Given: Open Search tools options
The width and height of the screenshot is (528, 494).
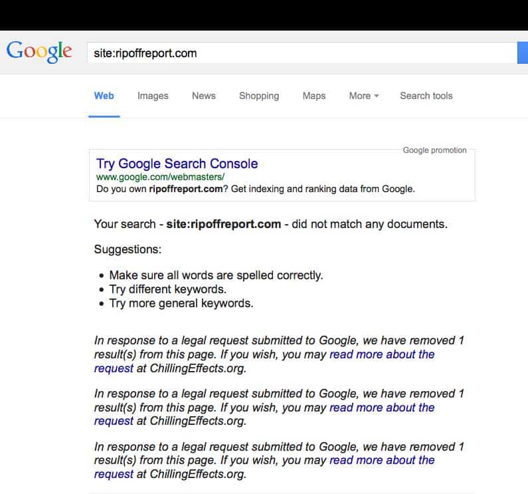Looking at the screenshot, I should click(426, 96).
